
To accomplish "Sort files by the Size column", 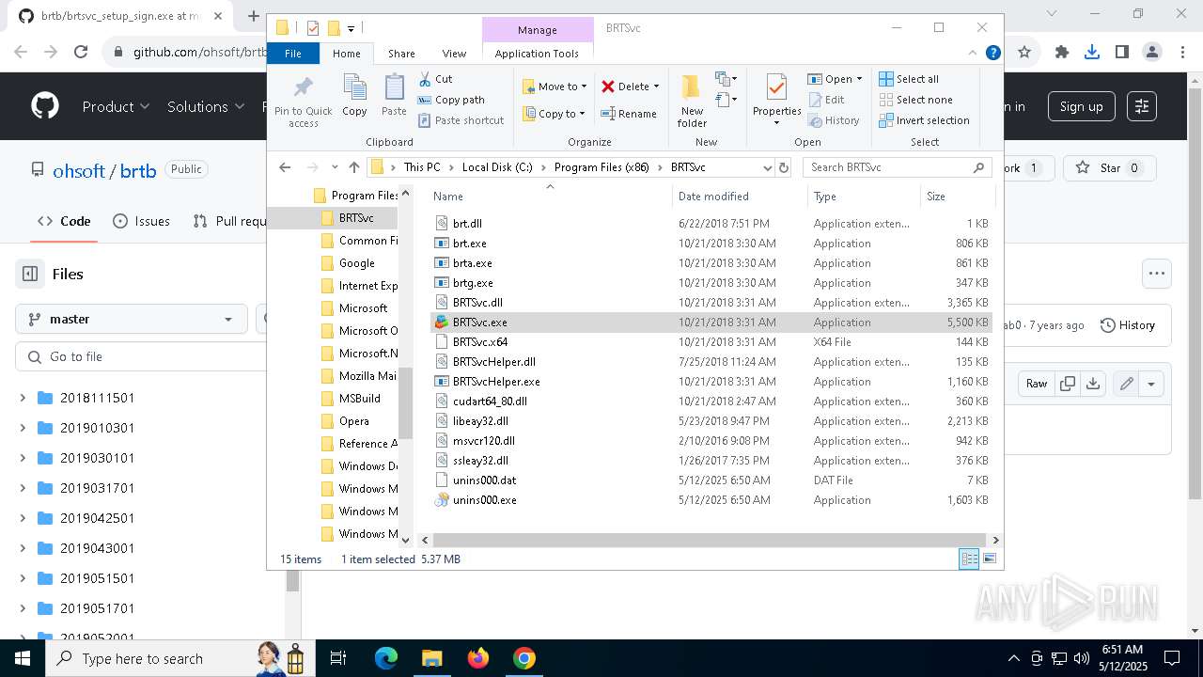I will click(x=957, y=197).
